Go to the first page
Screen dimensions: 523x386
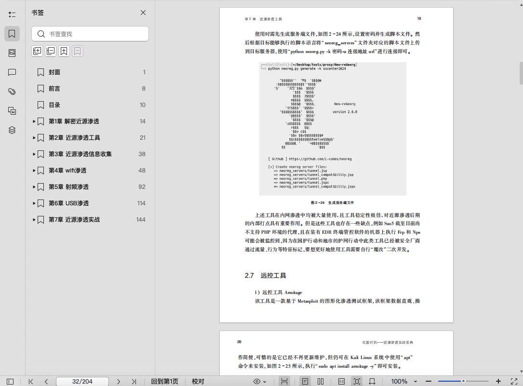(31, 381)
